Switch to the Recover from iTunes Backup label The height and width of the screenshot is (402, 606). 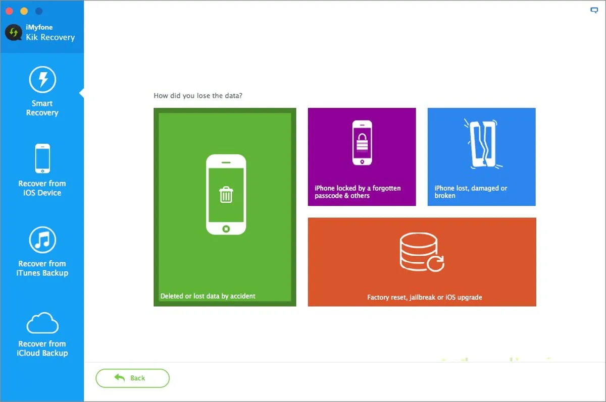(42, 268)
